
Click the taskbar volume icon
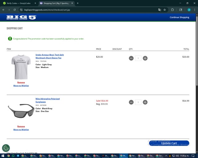click(177, 156)
